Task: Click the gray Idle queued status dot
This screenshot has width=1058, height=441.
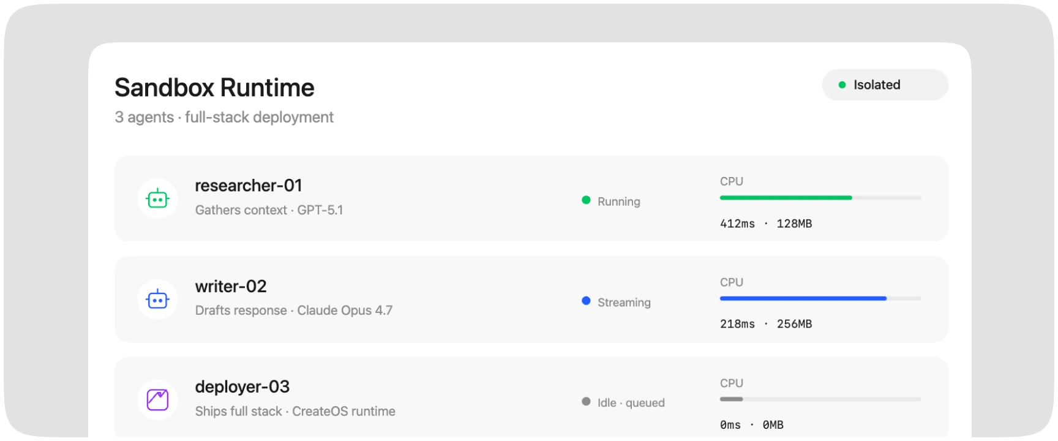Action: click(586, 402)
